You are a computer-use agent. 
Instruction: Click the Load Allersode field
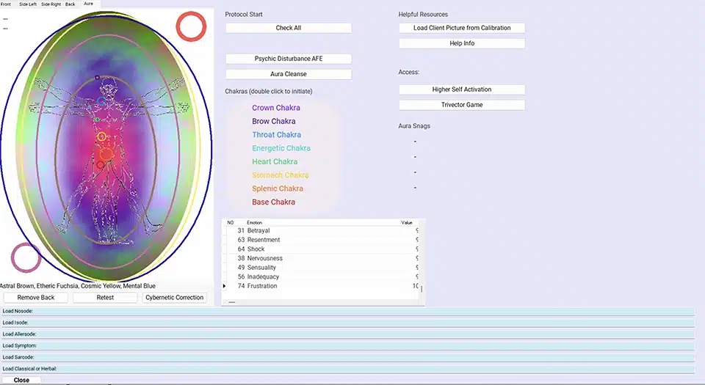point(348,334)
